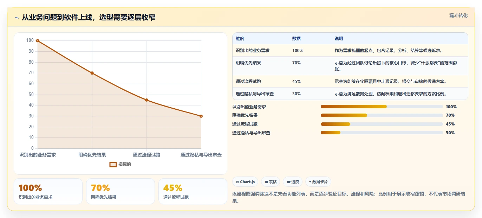This screenshot has height=218, width=482.
Task: Click the 数据 table column header
Action: pos(297,39)
